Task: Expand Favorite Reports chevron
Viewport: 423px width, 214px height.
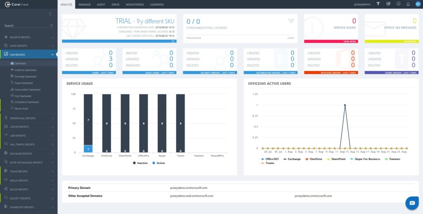Action: 52,38
